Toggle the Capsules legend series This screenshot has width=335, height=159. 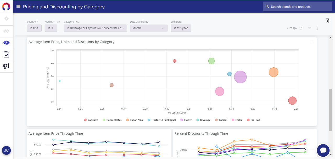[91, 120]
